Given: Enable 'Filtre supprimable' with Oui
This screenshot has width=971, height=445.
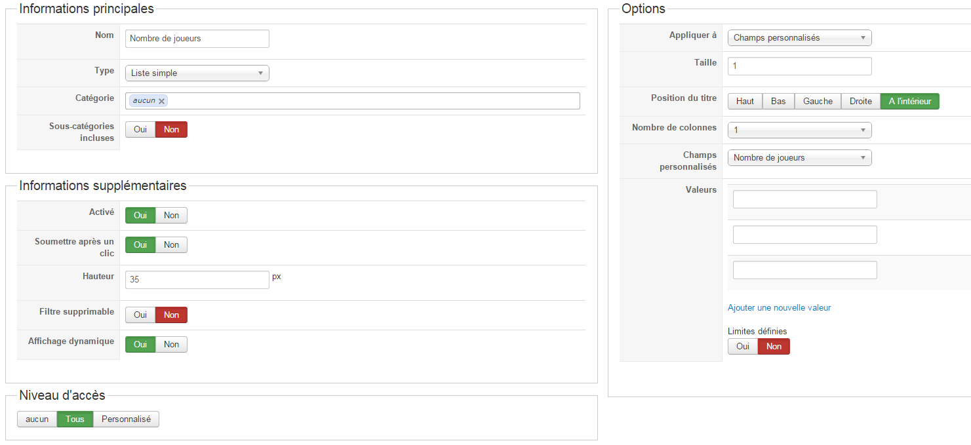Looking at the screenshot, I should click(x=140, y=315).
